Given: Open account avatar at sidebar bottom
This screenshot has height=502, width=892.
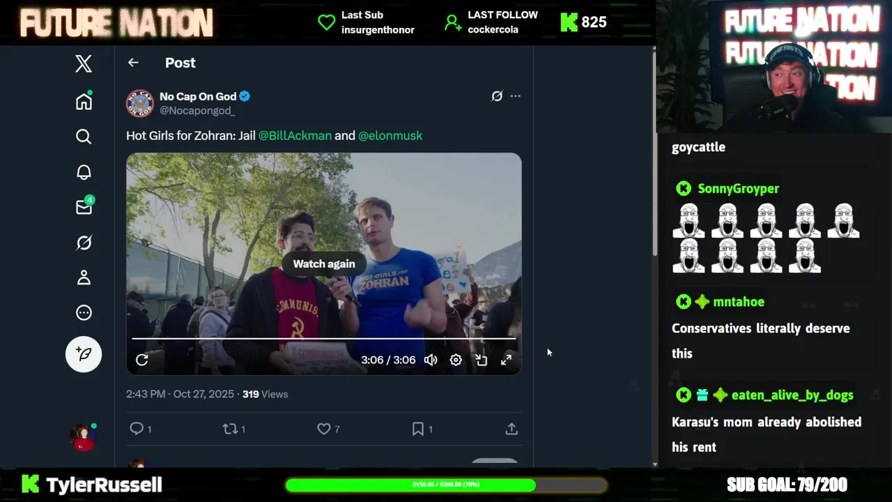Looking at the screenshot, I should pyautogui.click(x=83, y=437).
